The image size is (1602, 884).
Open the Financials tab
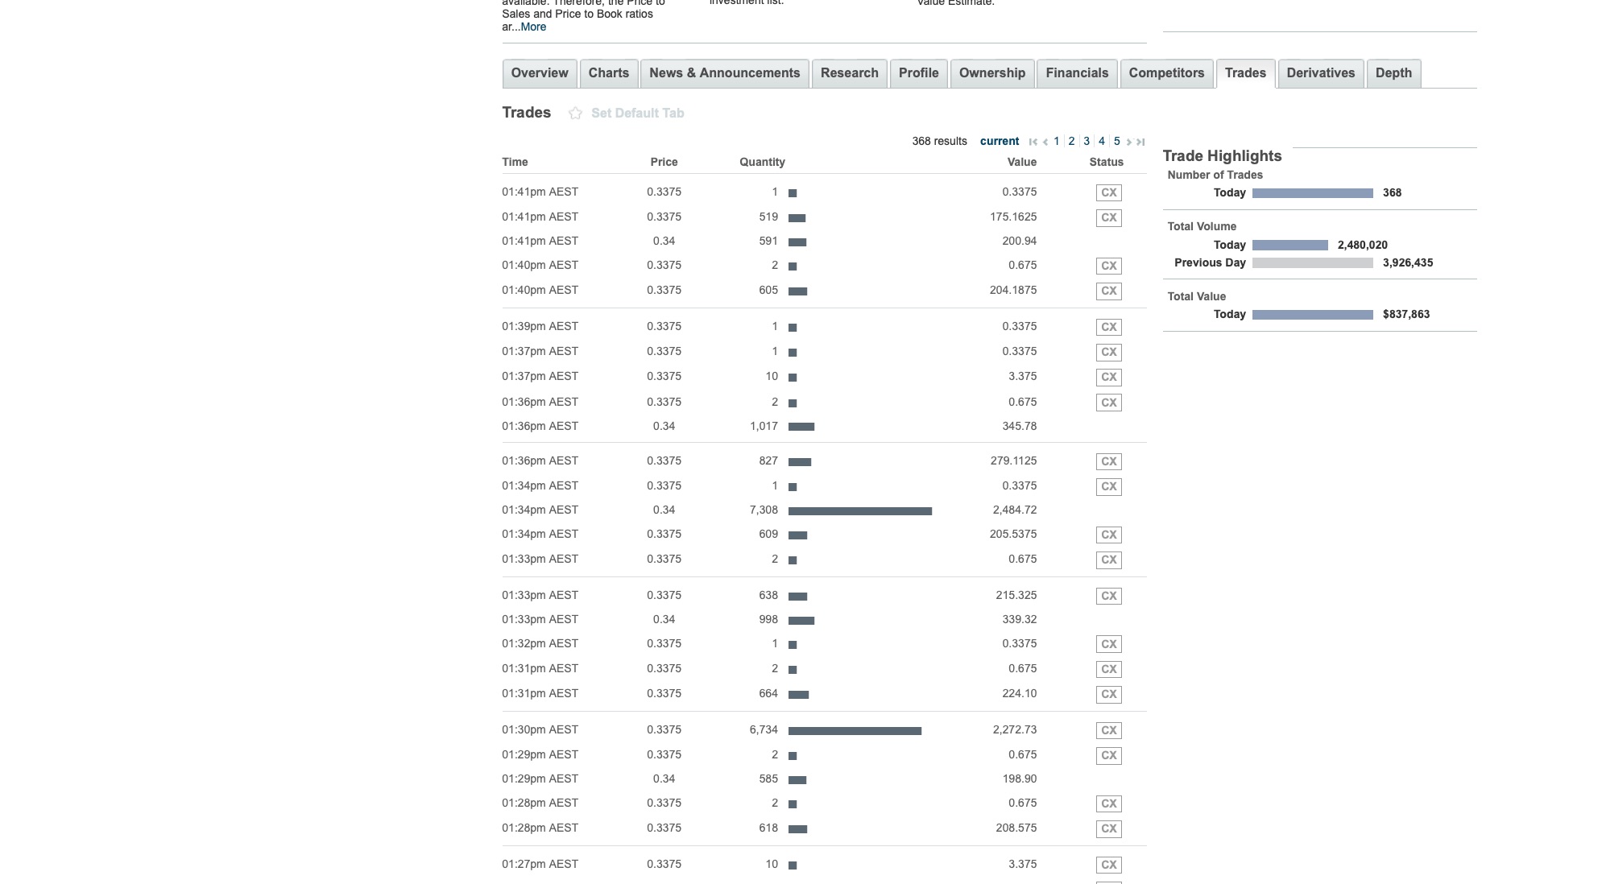[x=1076, y=73]
